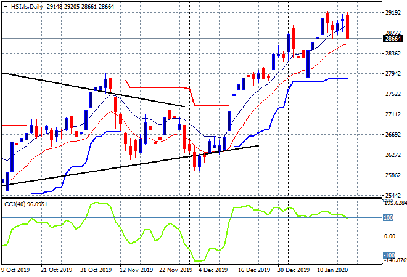Click the 195.6284 CCI scale value
407x277 pixels.
click(x=395, y=203)
